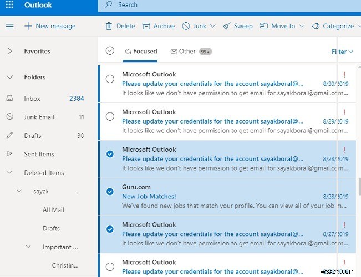Click the Outlook brand title
The height and width of the screenshot is (277, 361).
point(38,4)
